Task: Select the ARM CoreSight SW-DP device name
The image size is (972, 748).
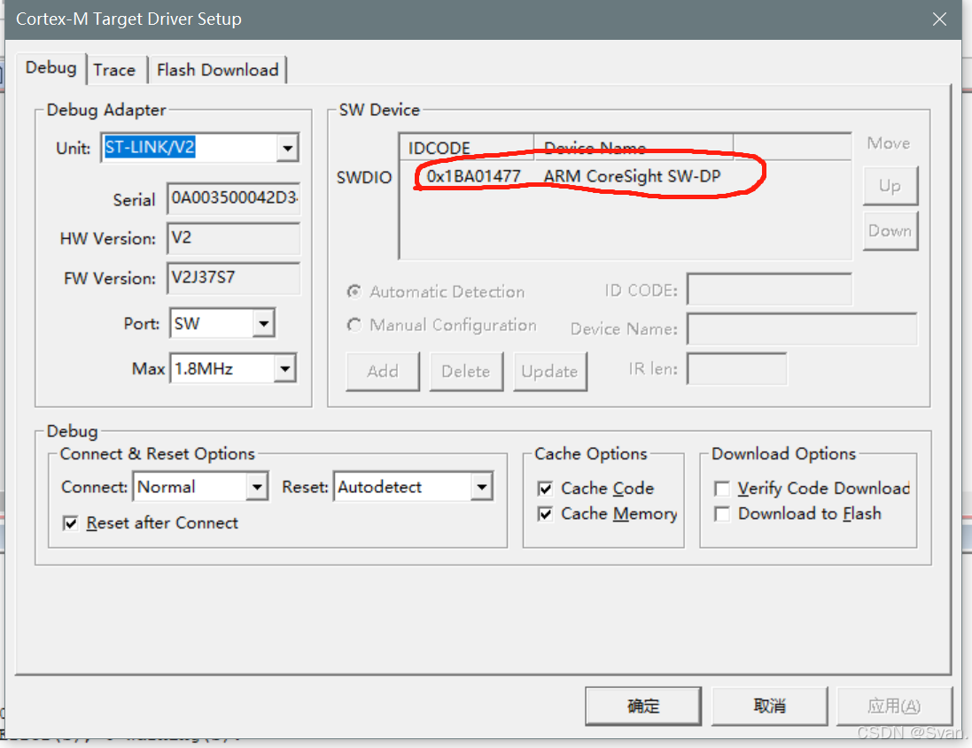Action: pos(633,176)
